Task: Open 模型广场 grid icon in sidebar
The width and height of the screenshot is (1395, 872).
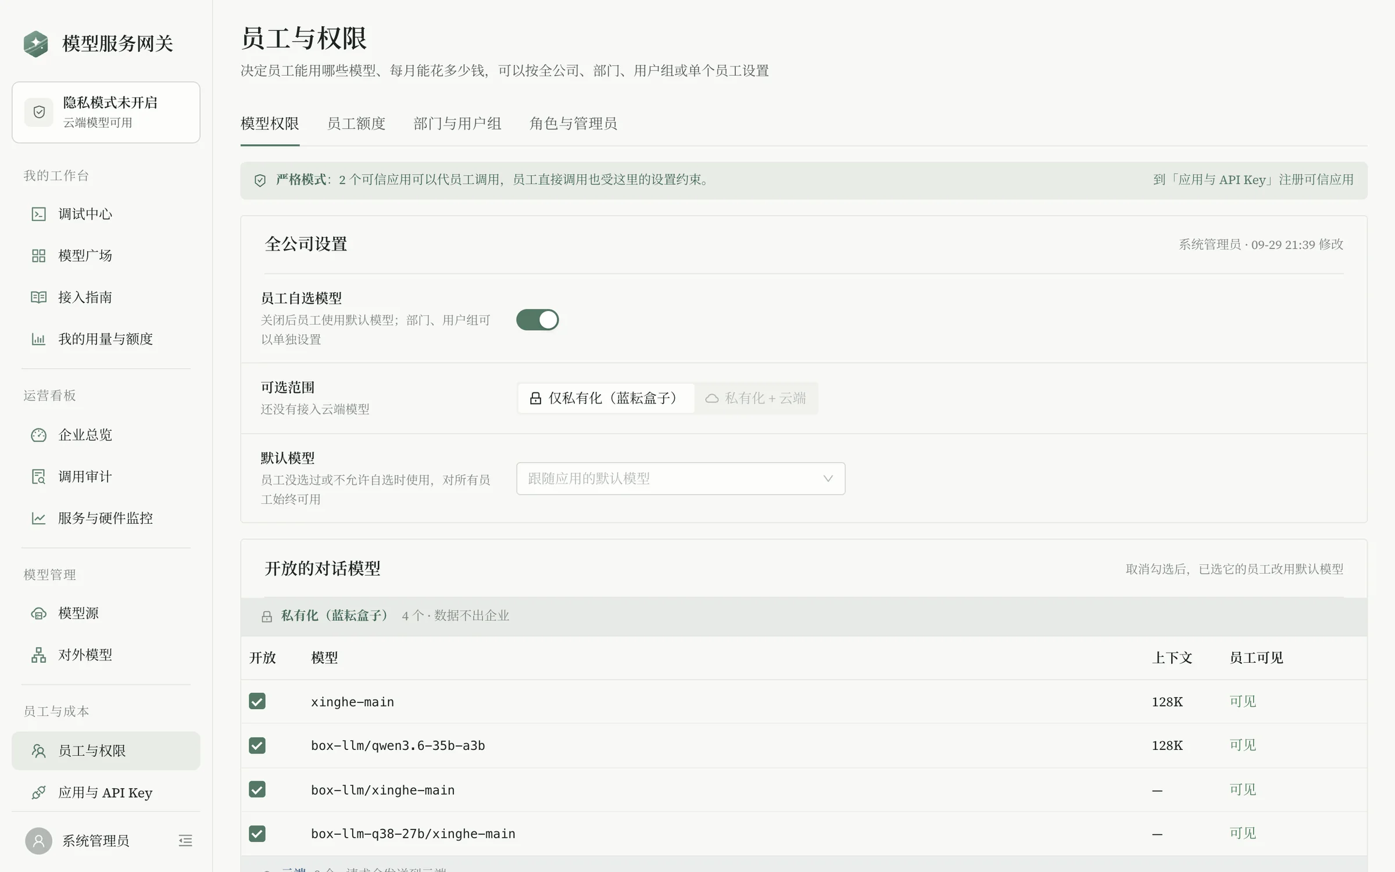Action: [38, 256]
